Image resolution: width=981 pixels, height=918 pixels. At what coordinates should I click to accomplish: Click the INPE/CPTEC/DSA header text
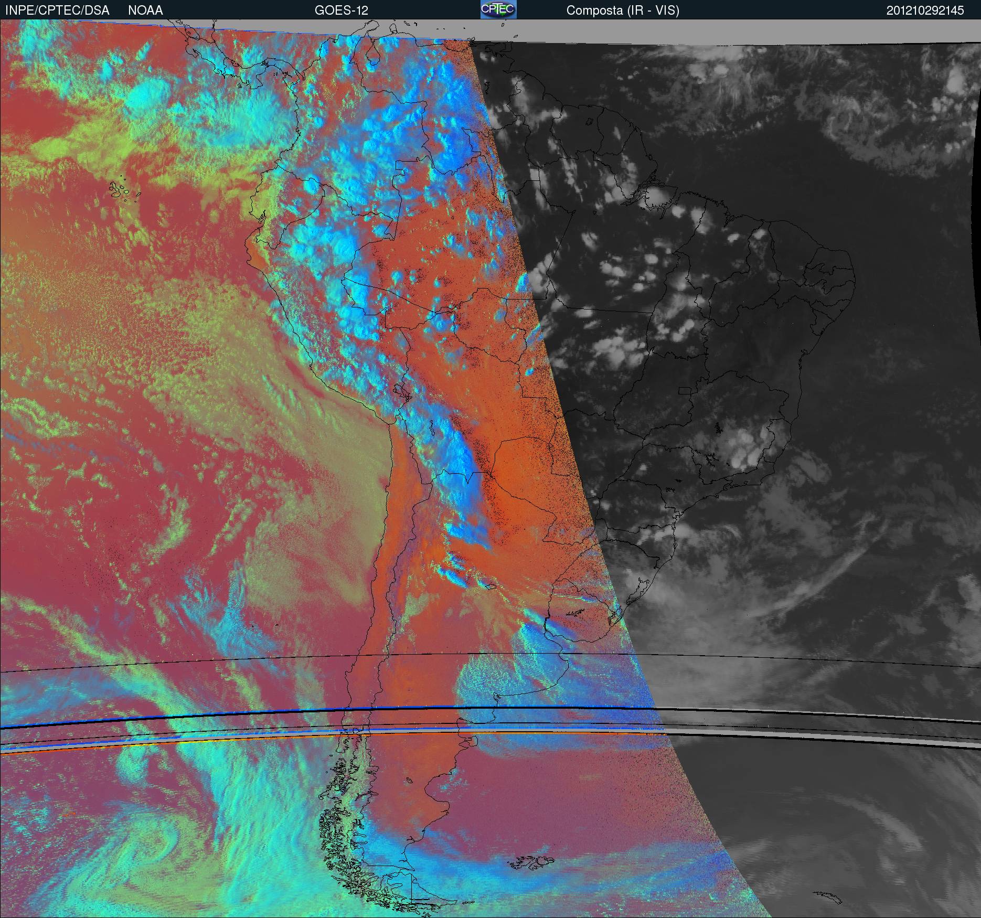point(57,10)
